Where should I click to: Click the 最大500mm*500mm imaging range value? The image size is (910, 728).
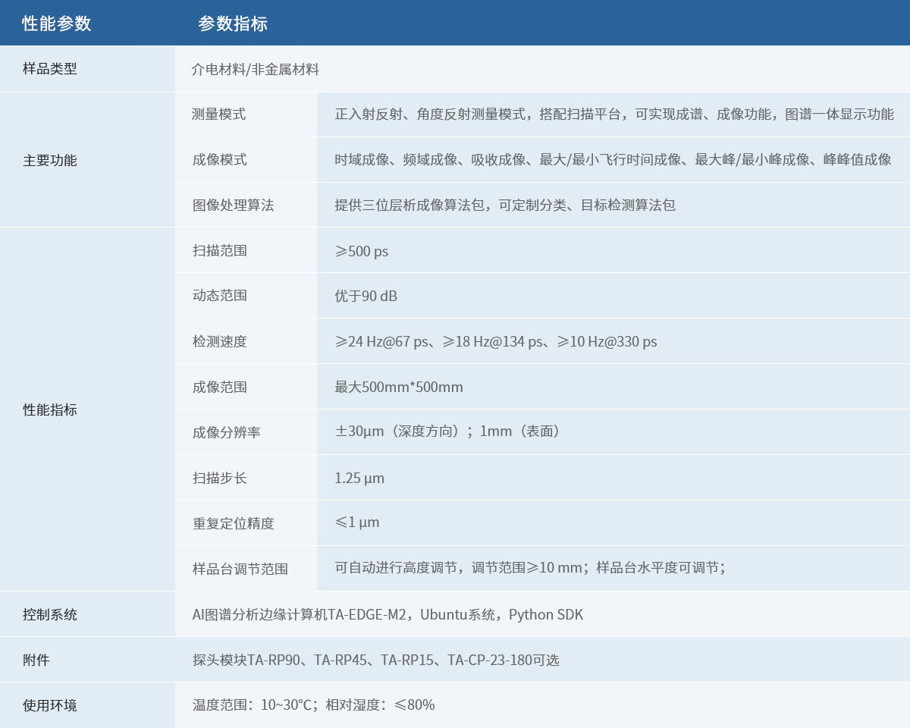(399, 387)
